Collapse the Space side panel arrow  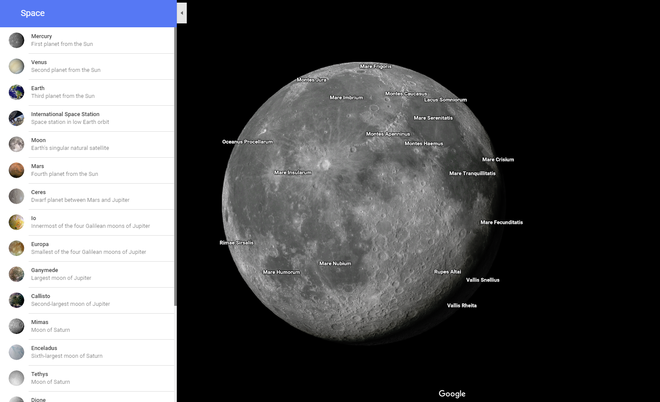[182, 13]
